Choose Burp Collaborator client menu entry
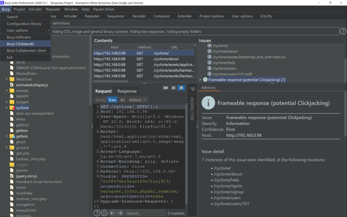Viewport: 347px width, 217px height. [x=25, y=51]
